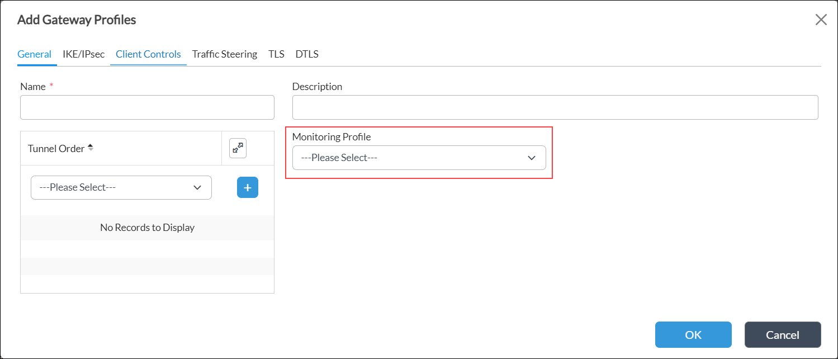838x359 pixels.
Task: Open the IKE/IPsec tab
Action: [83, 54]
